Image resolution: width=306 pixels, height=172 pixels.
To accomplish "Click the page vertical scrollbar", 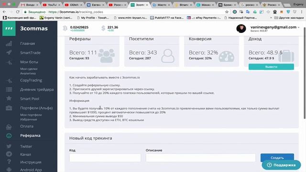I will pos(305,73).
